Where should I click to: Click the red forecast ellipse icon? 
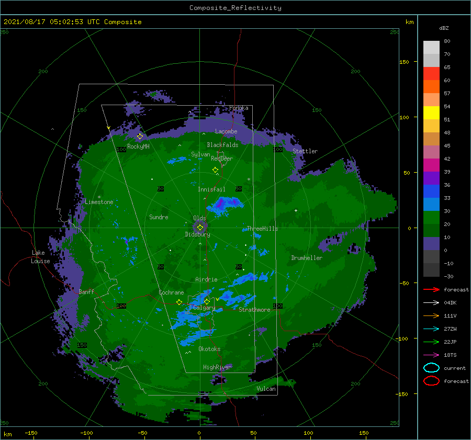(x=431, y=381)
